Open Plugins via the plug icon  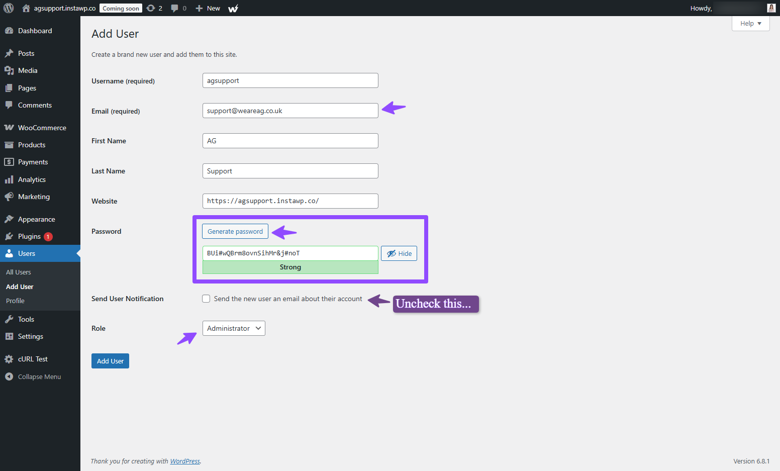pos(9,236)
